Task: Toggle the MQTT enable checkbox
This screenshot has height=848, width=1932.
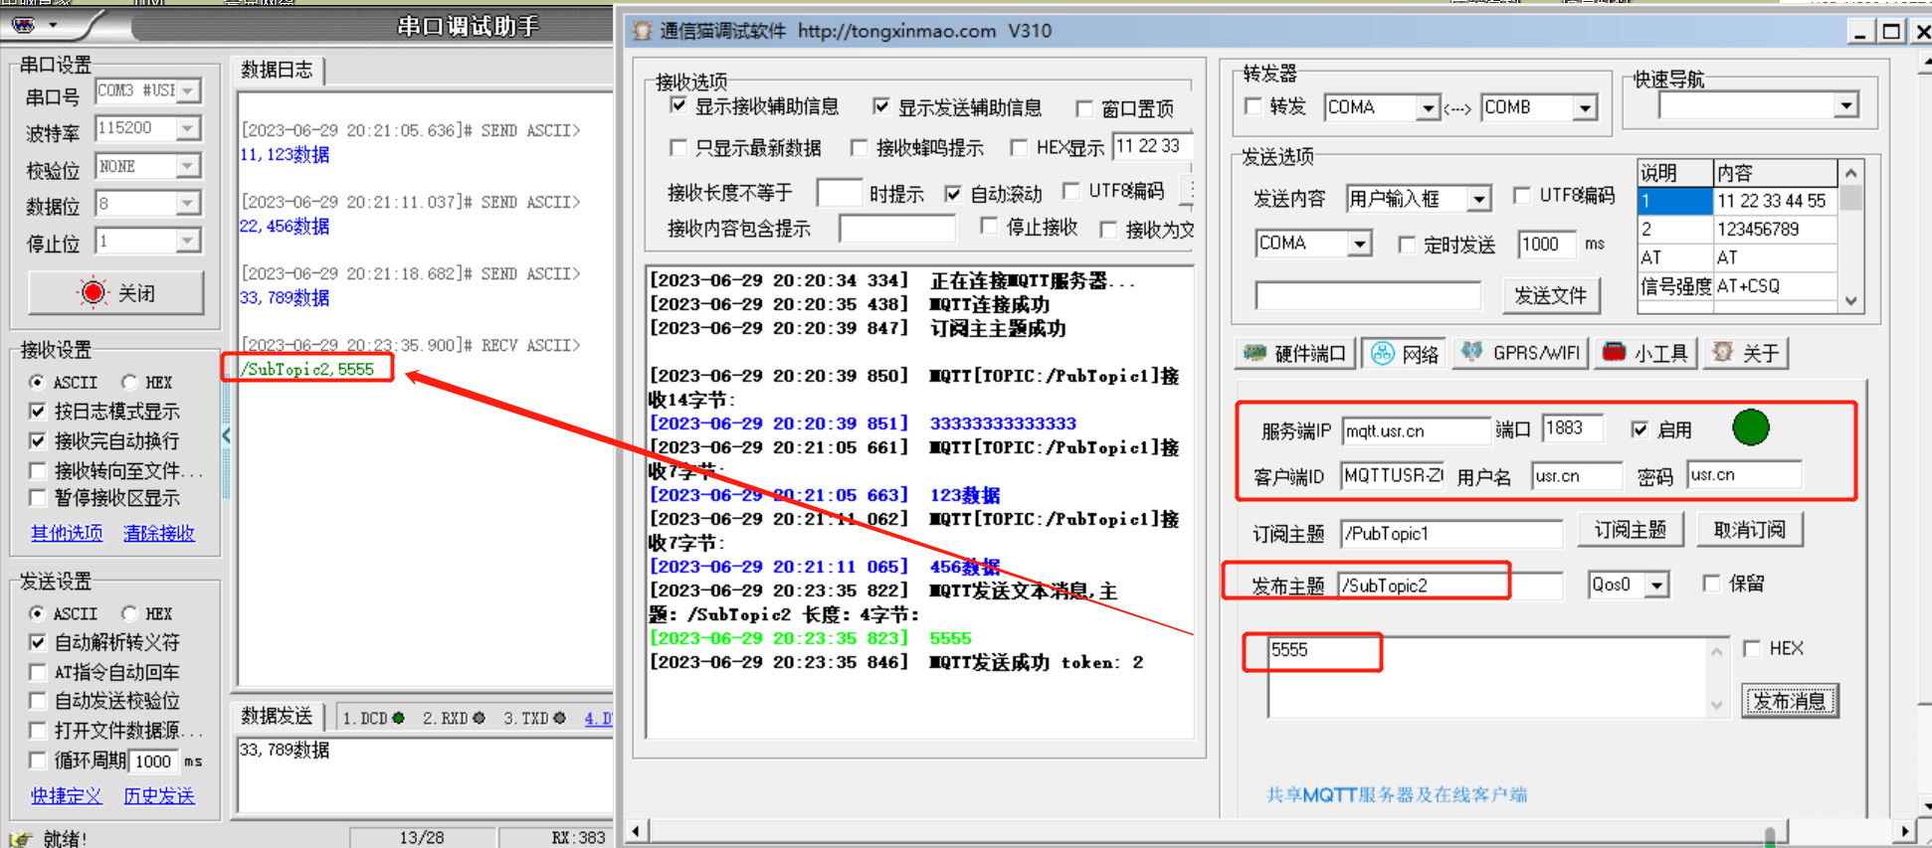Action: (1640, 429)
